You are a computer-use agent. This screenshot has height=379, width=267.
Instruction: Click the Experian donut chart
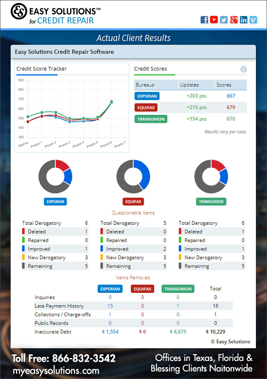click(x=55, y=177)
